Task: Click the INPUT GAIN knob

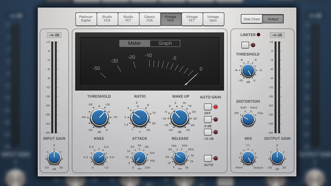Action: tap(54, 157)
